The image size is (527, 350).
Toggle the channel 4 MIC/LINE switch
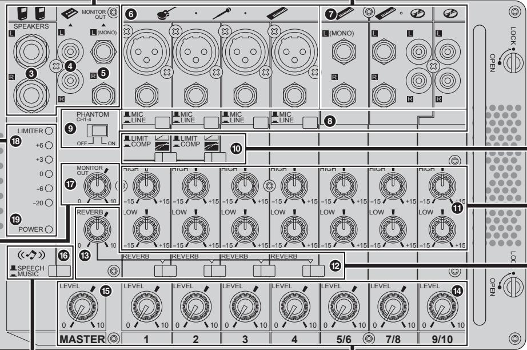310,123
